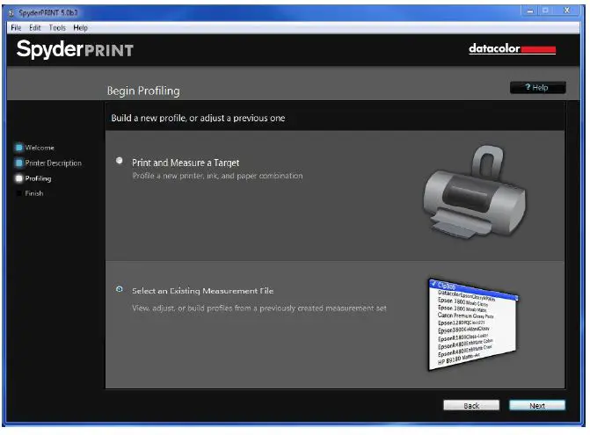Select Print and Measure a Target radio
The image size is (590, 435).
pos(120,161)
